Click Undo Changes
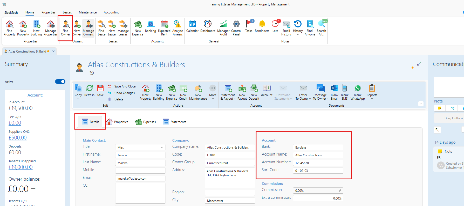 121,93
